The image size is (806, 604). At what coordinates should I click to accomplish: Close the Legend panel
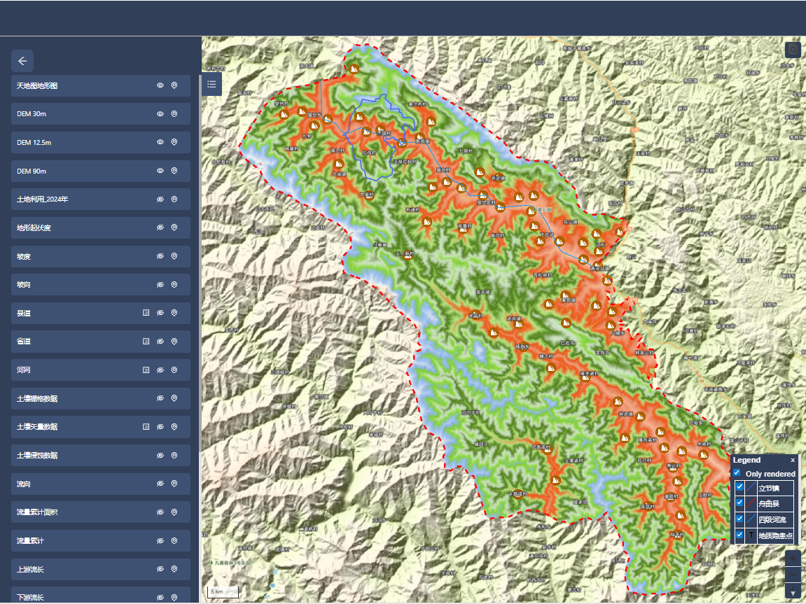[793, 460]
